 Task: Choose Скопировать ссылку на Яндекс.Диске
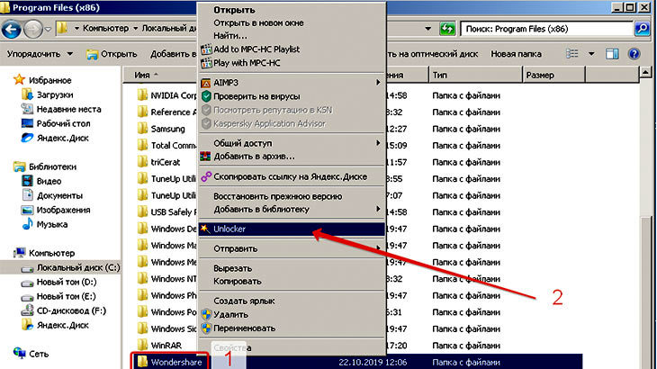[x=292, y=176]
